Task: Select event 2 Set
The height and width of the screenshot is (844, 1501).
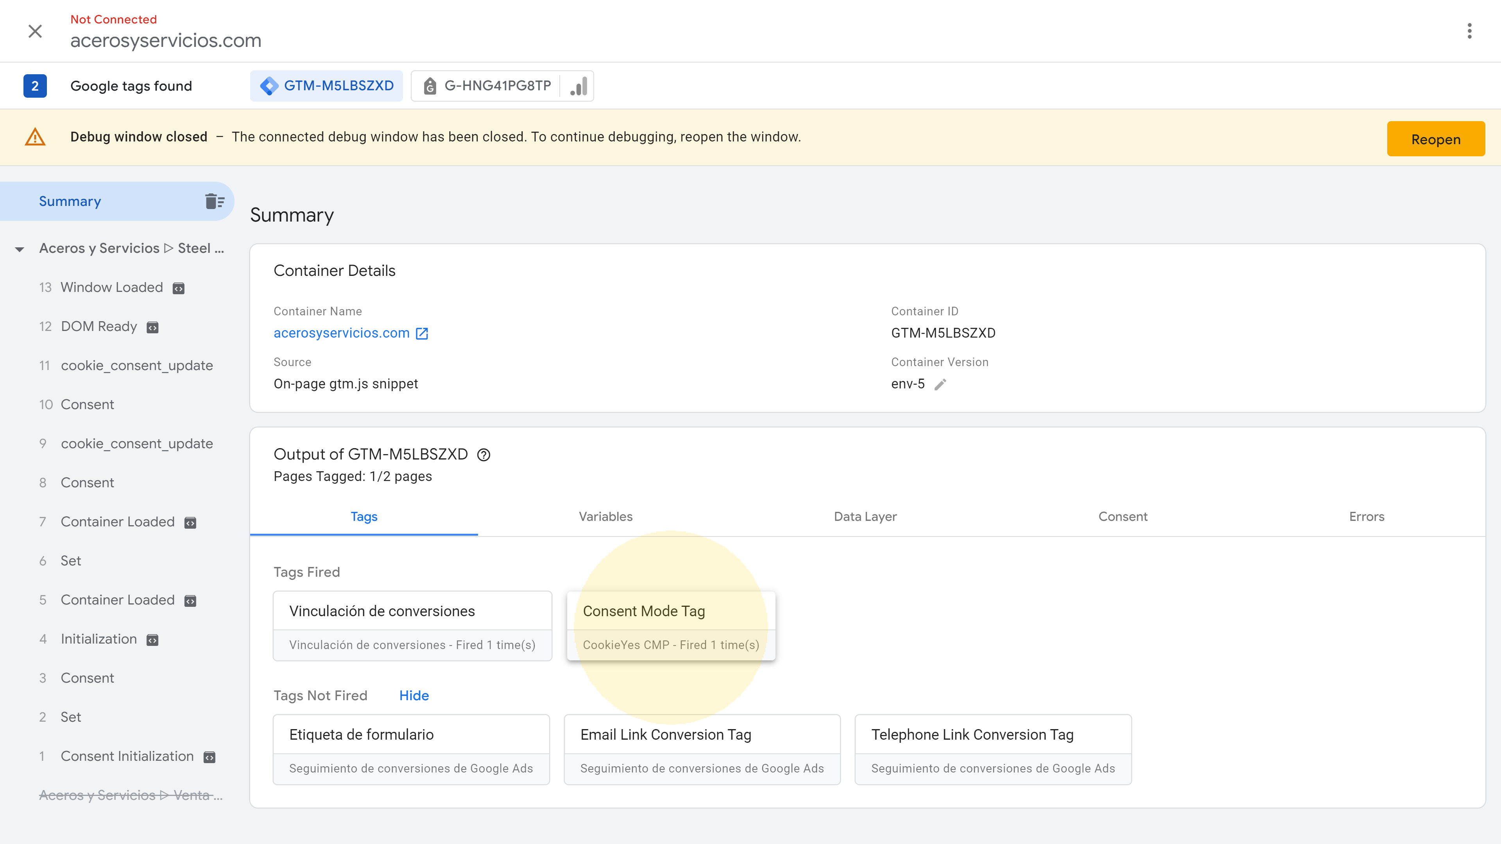Action: [70, 717]
